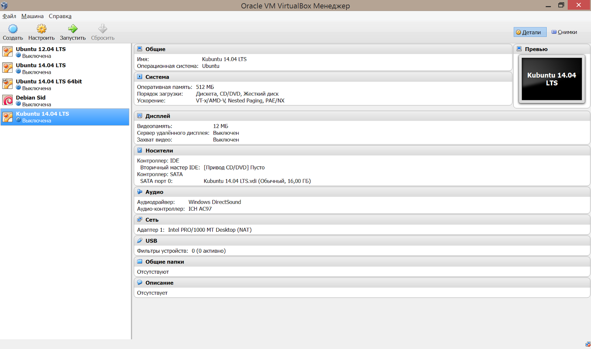Click the Сеть section network icon
The width and height of the screenshot is (591, 349).
point(140,220)
